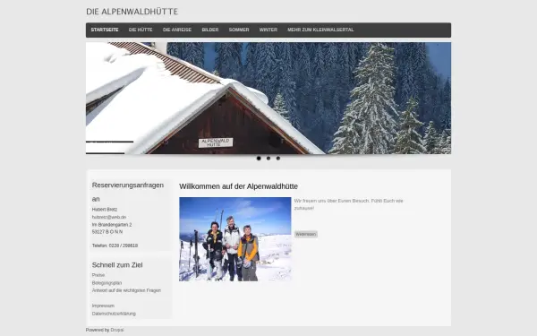Click the Im Brandengarten 2 address line
Image resolution: width=537 pixels, height=336 pixels.
point(112,225)
